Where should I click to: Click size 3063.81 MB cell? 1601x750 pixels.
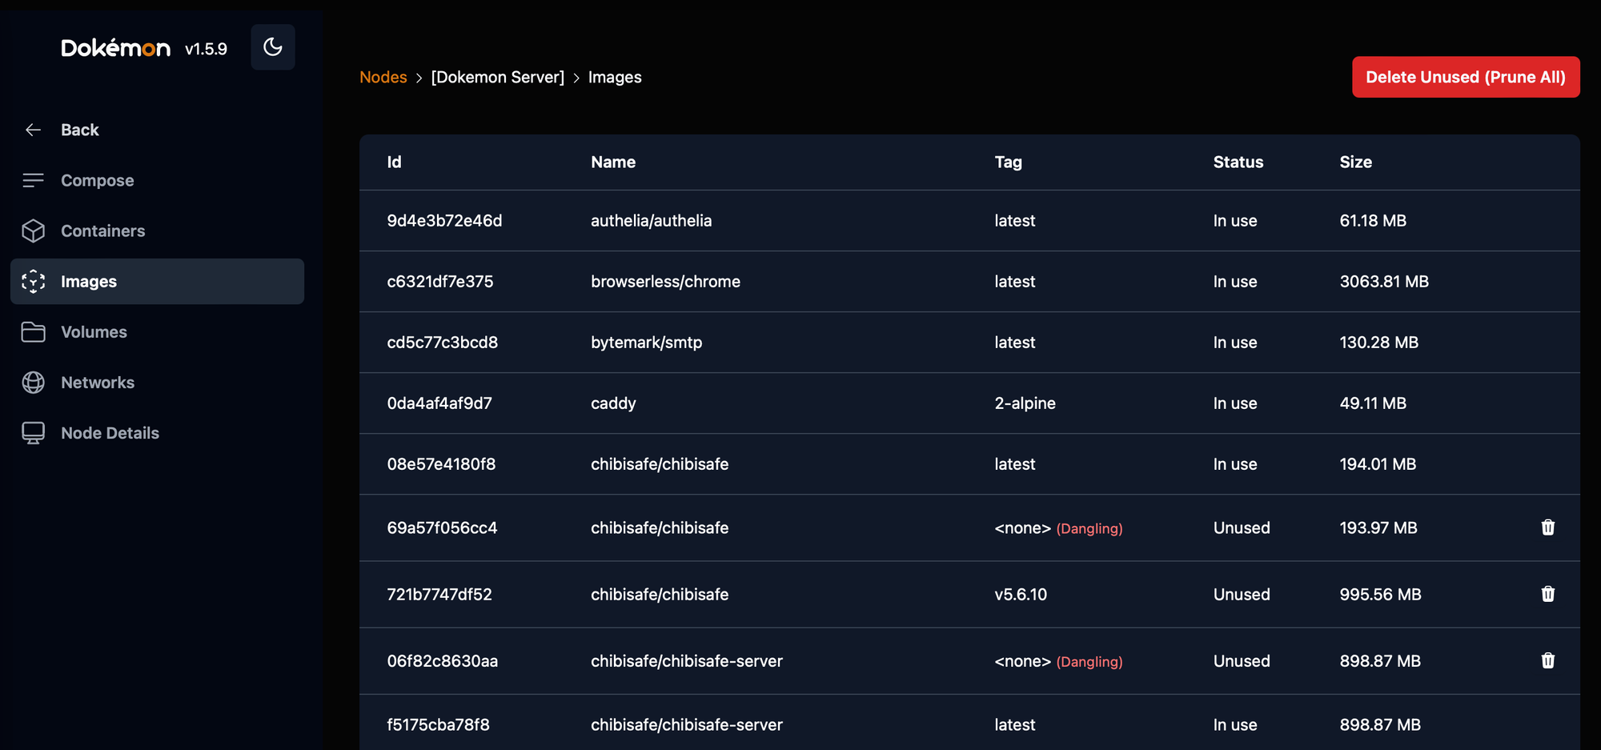(1384, 281)
